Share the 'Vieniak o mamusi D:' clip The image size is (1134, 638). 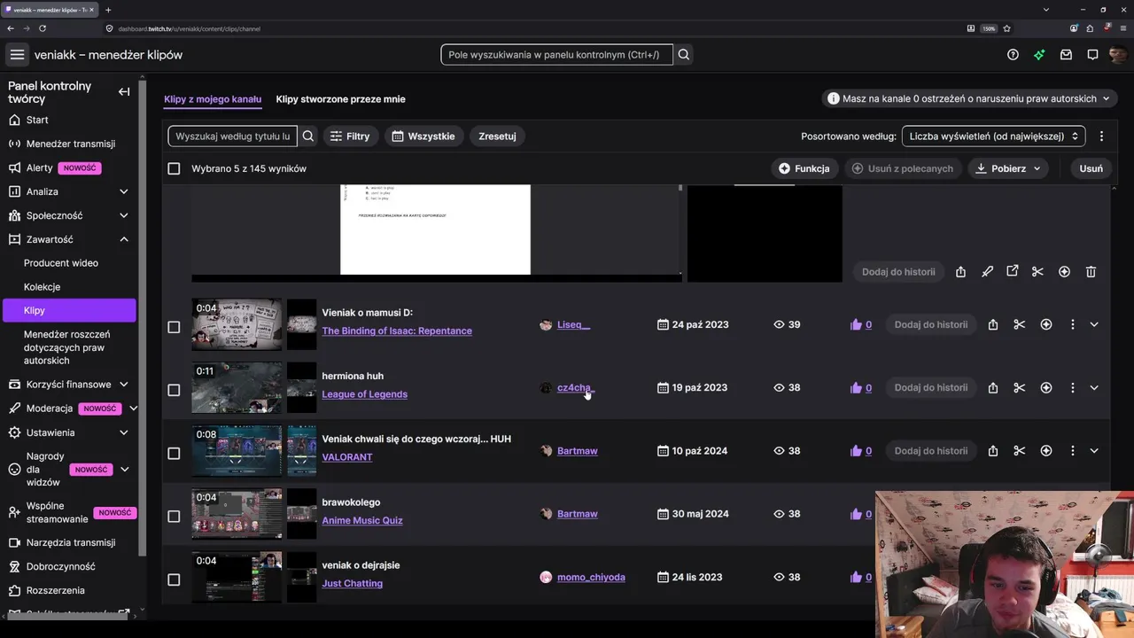[993, 325]
